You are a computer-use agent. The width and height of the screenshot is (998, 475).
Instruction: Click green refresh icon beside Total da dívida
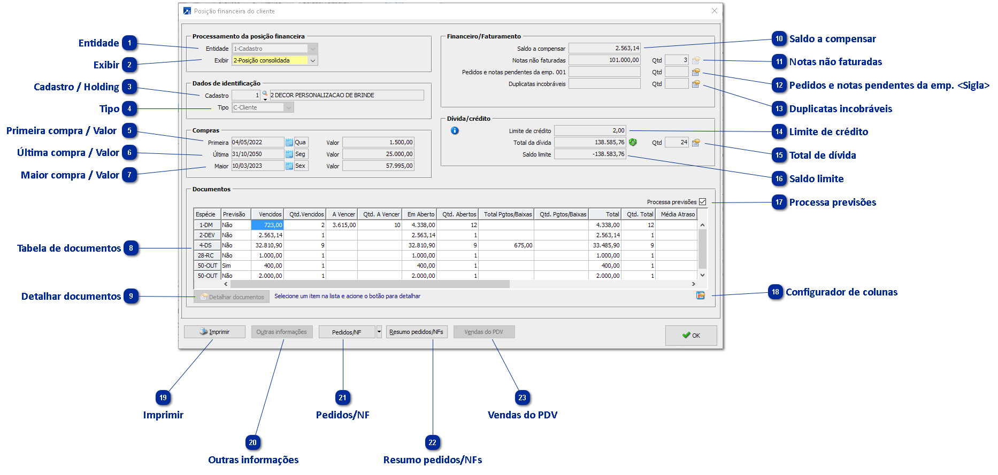(633, 143)
